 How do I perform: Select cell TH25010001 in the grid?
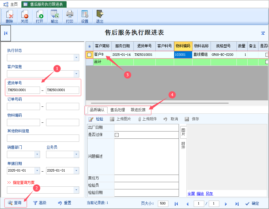145,55
